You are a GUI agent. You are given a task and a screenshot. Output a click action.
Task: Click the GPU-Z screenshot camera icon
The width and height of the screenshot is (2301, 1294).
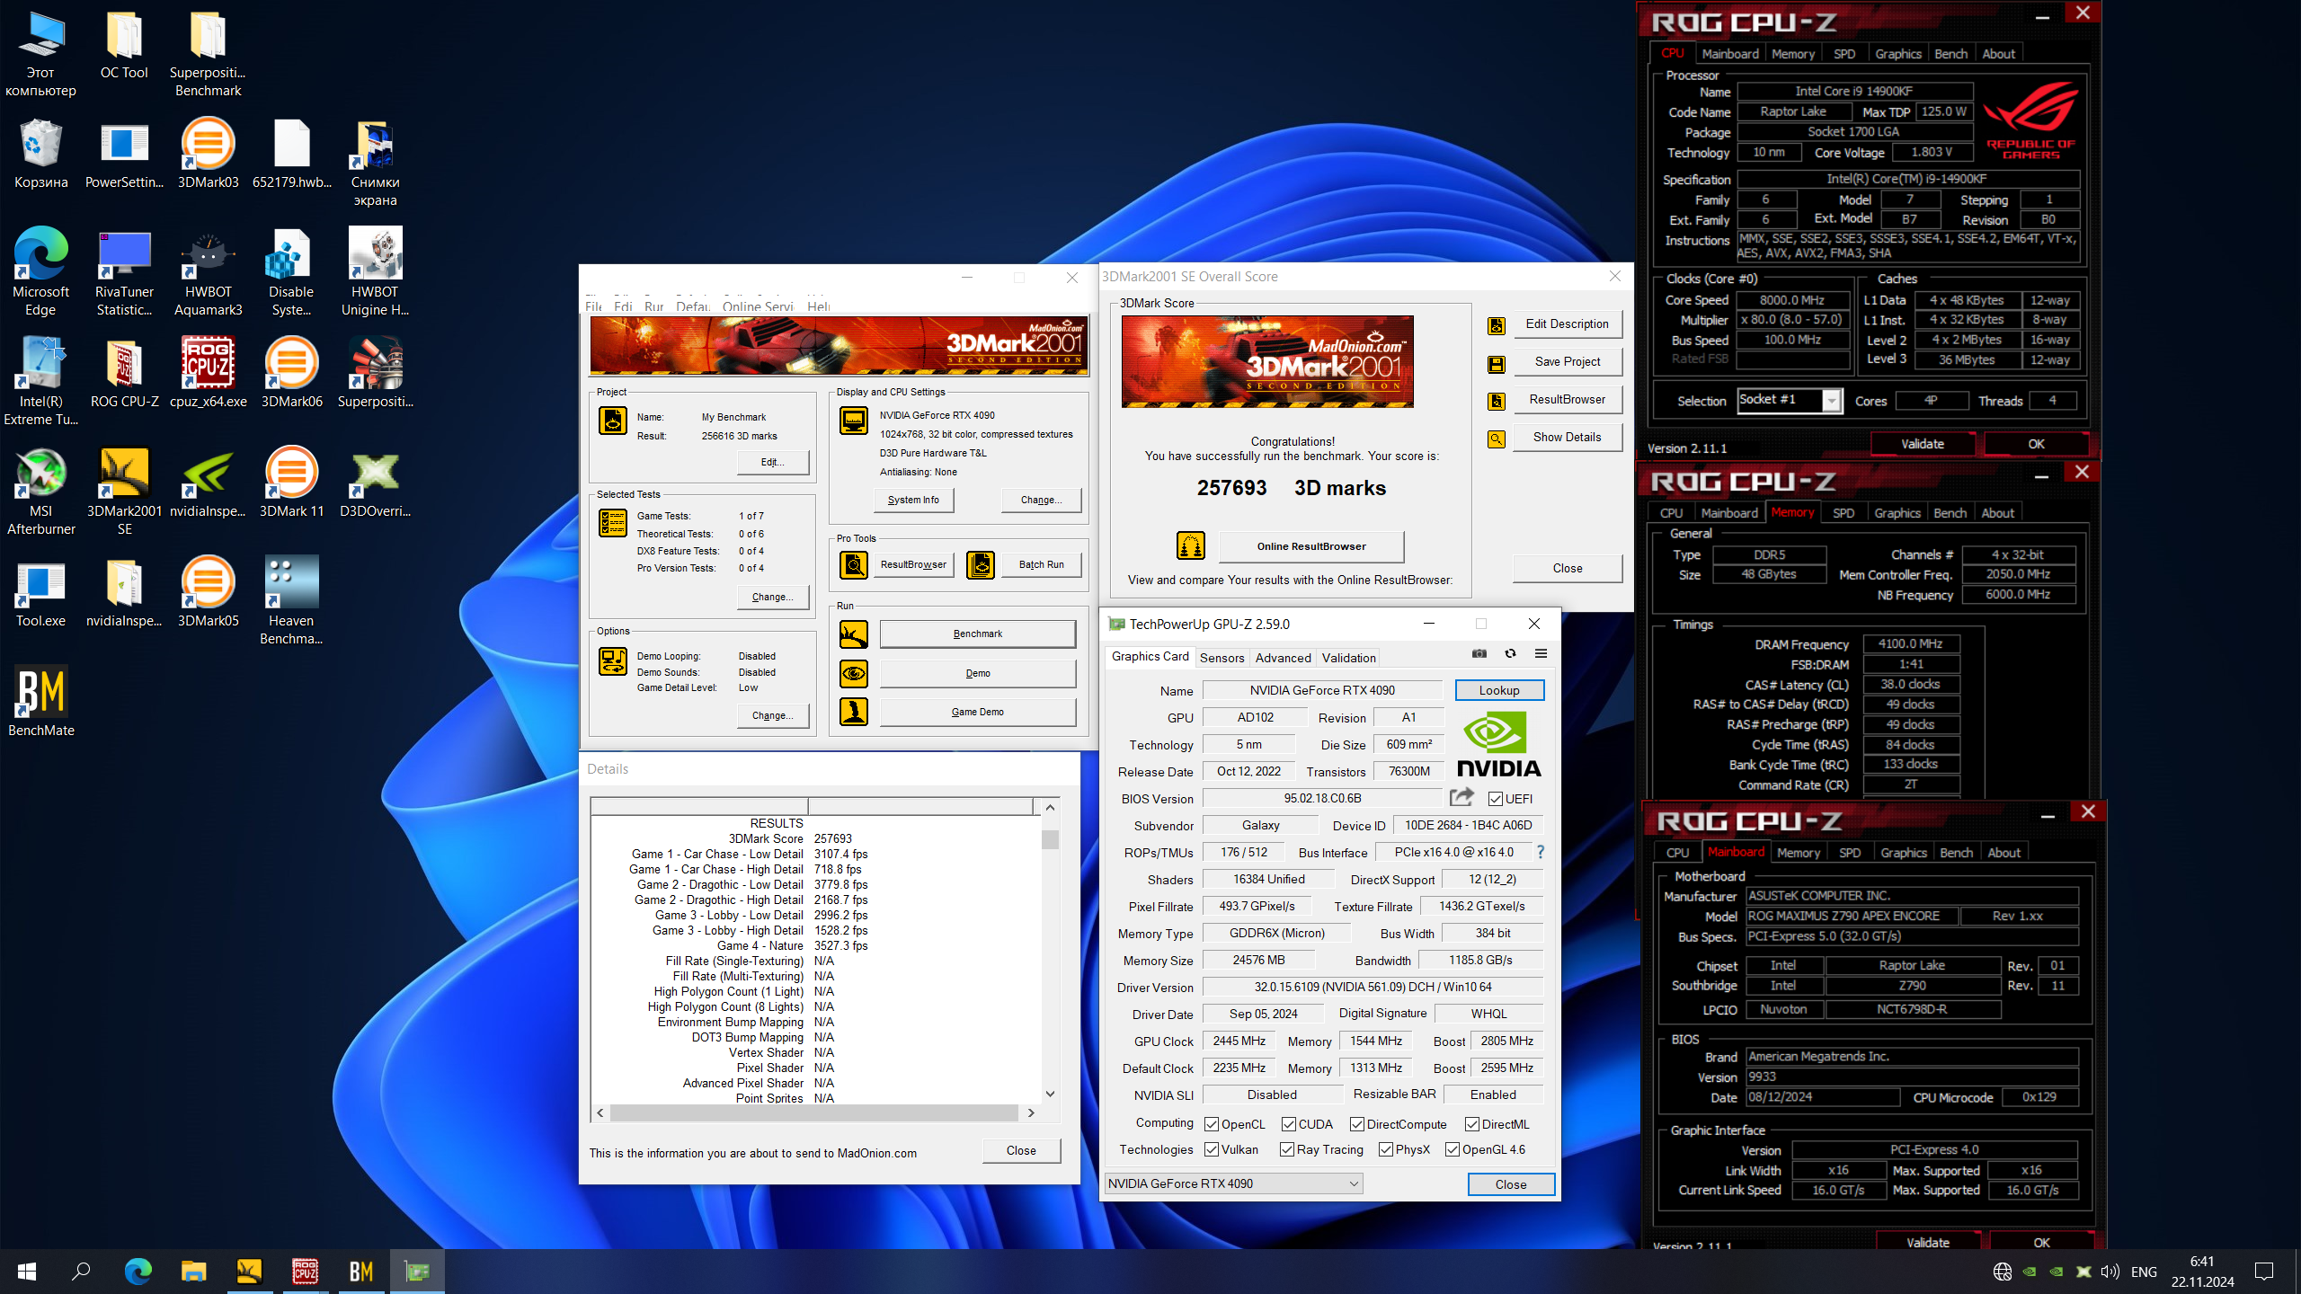click(x=1479, y=654)
